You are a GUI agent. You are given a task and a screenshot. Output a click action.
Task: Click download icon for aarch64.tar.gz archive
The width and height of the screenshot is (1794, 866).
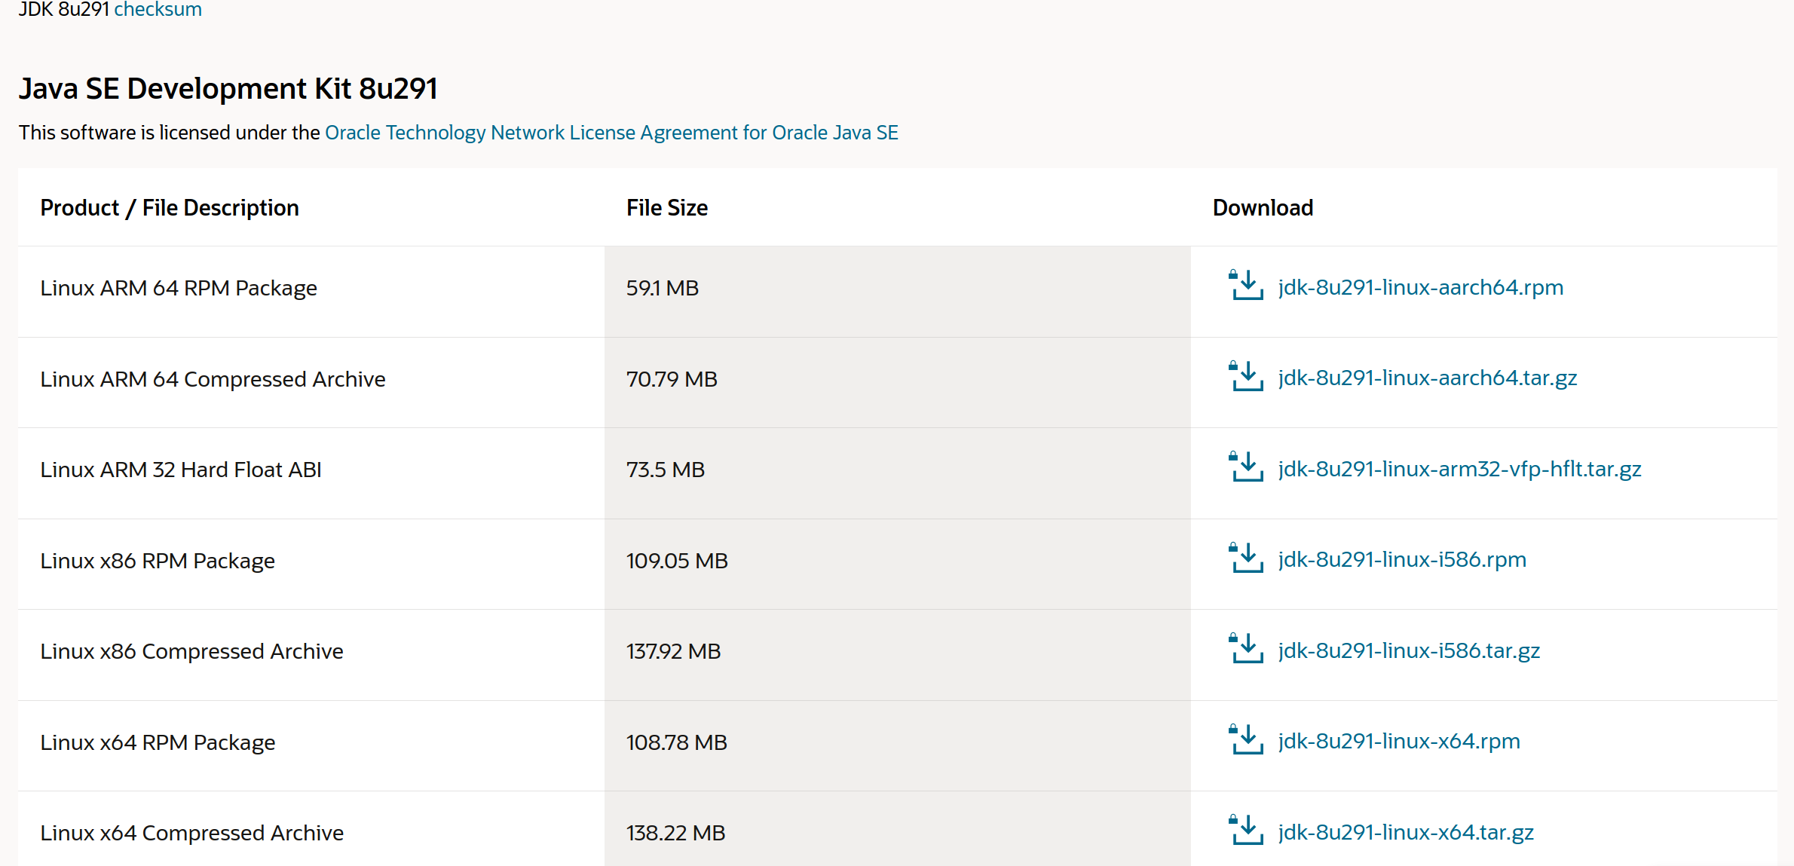coord(1246,377)
